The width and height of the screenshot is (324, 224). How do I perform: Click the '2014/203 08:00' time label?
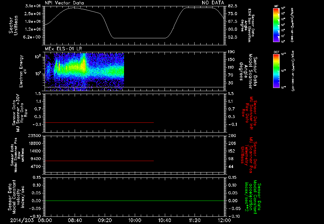click(x=31, y=220)
